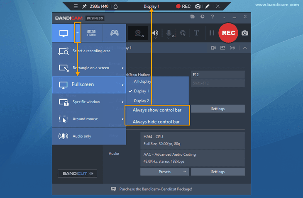303x198 pixels.
Task: Expand the microphone icon's small down arrow
Action: [169, 38]
